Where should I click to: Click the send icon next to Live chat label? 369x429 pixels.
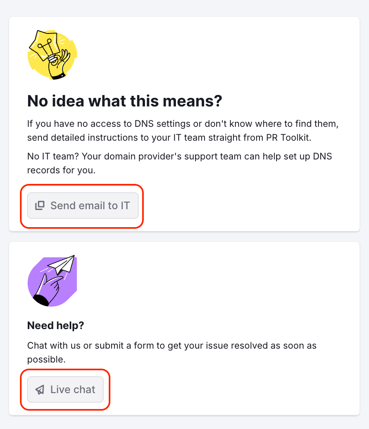[x=40, y=389]
